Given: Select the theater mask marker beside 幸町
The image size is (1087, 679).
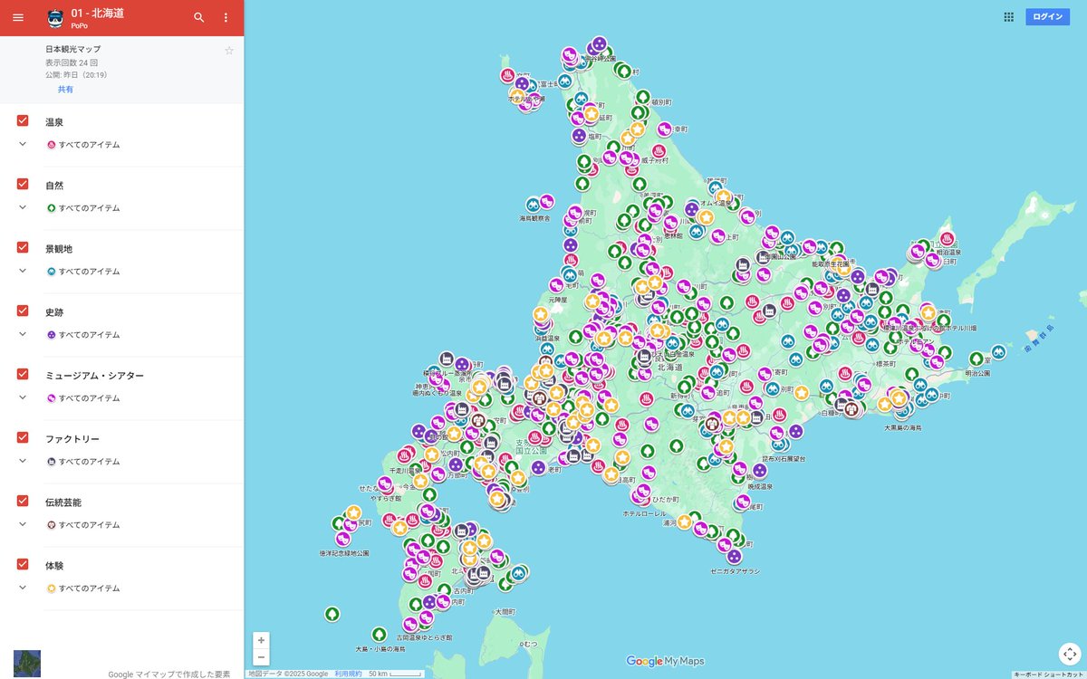Looking at the screenshot, I should [665, 129].
